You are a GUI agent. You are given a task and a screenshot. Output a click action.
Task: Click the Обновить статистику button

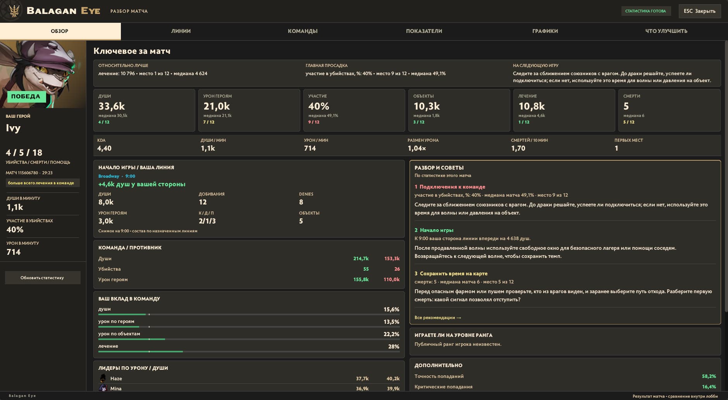[x=43, y=278]
